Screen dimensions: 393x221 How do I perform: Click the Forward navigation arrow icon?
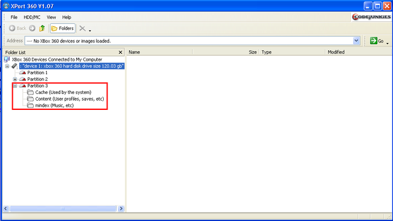click(32, 28)
